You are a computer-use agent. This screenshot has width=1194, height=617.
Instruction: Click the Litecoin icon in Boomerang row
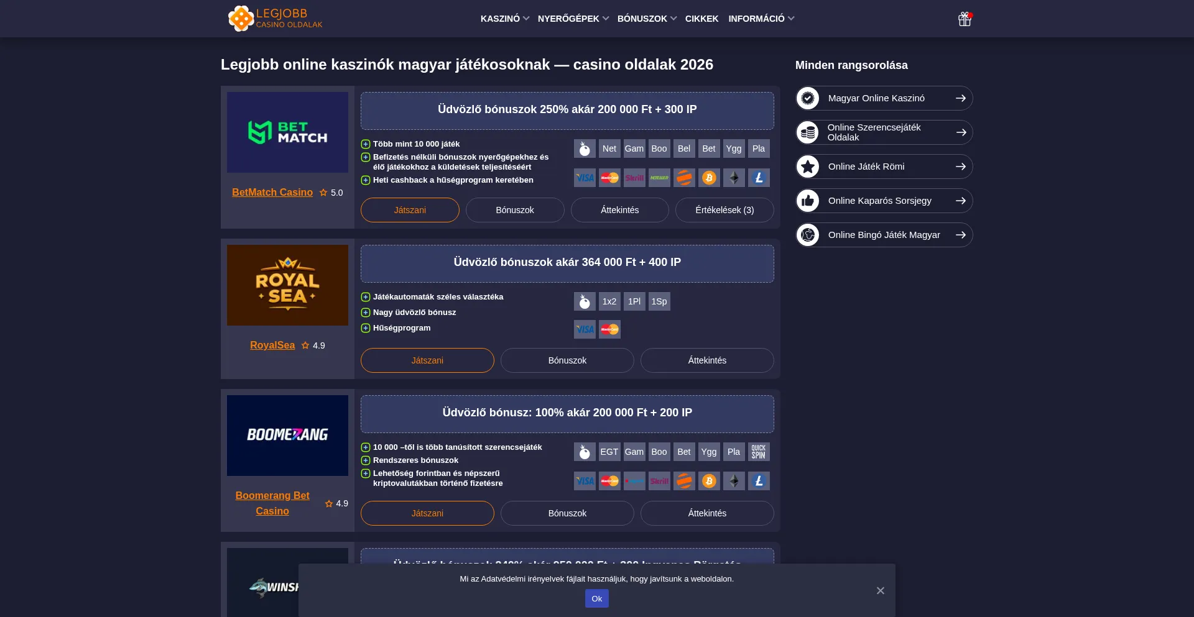point(759,481)
